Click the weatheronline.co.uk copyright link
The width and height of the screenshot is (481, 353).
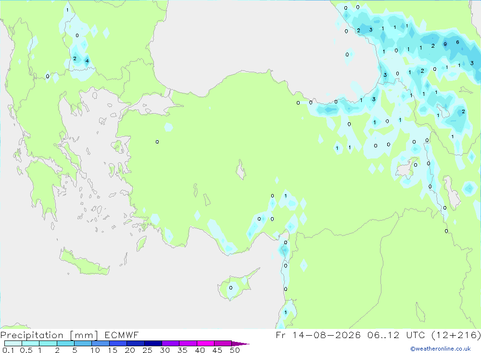(441, 349)
